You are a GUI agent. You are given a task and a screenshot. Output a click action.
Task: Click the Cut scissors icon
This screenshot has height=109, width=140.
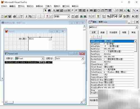pos(26,16)
